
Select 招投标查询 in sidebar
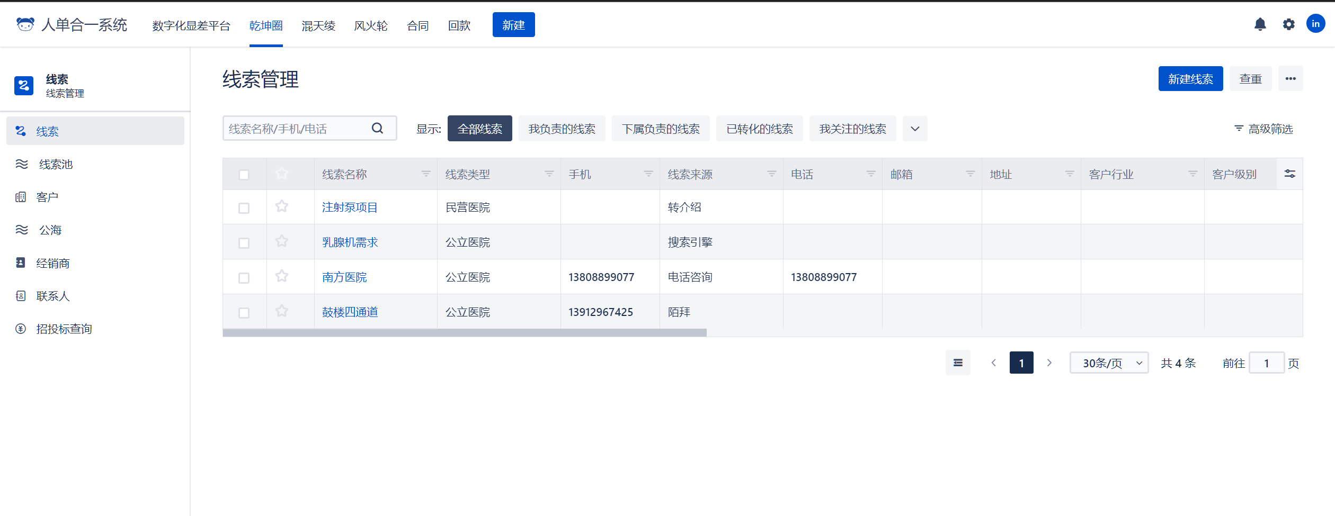pos(95,329)
